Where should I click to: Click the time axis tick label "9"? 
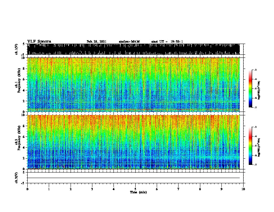221,189
